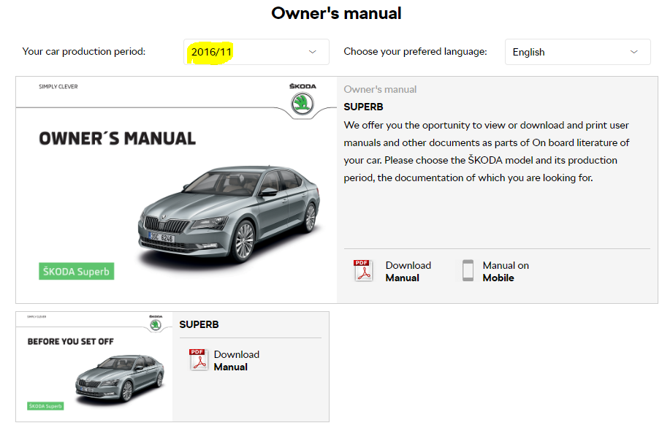Open the preferred language dropdown showing English
This screenshot has width=662, height=431.
coord(577,52)
